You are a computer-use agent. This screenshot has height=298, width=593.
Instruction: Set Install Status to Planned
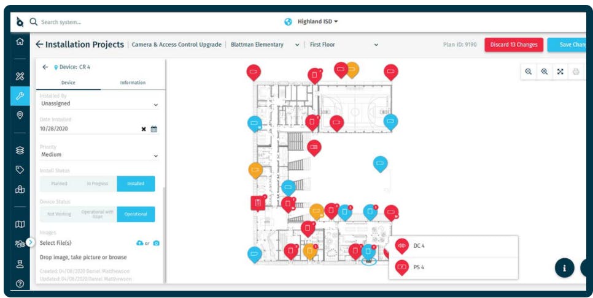59,184
